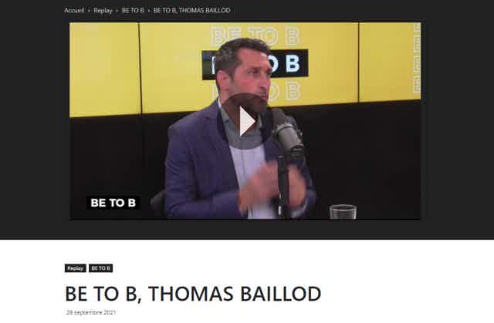Click the vertical BE TO B text on right yellow panel
Viewport: 494px width, 323px height.
417,58
